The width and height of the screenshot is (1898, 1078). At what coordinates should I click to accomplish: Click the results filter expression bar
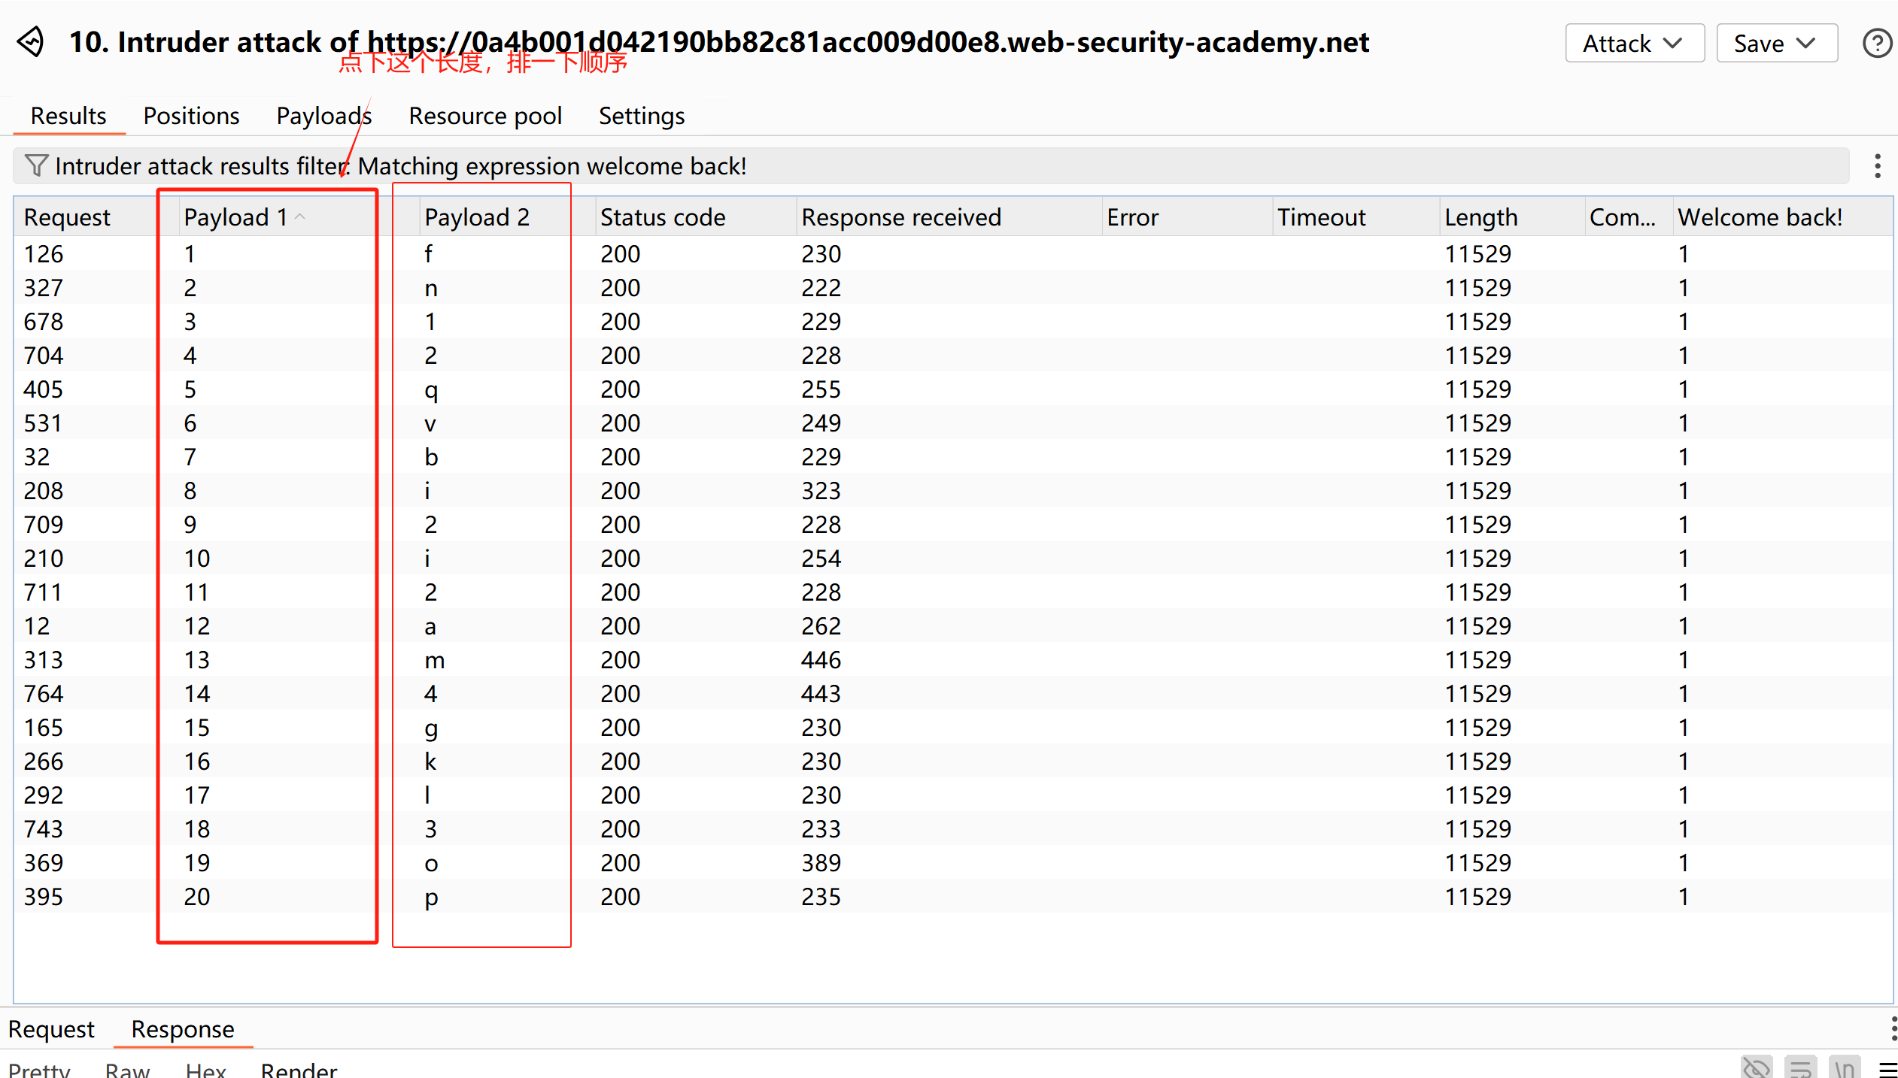point(903,165)
